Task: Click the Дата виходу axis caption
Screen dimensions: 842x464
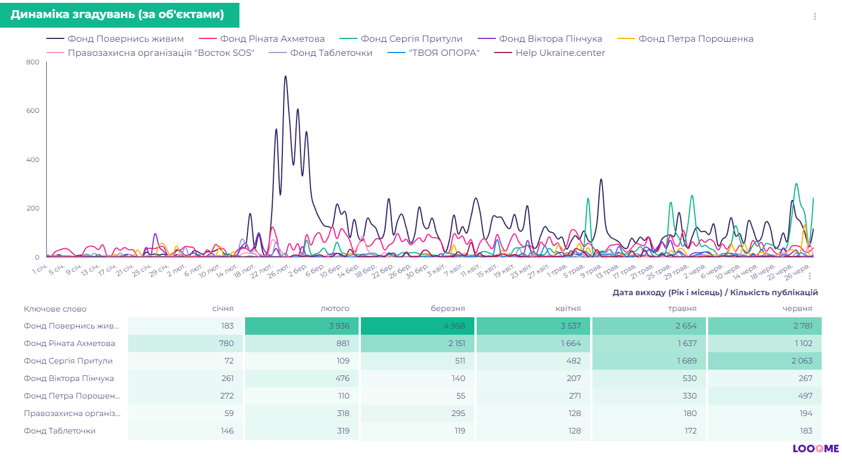Action: click(715, 292)
